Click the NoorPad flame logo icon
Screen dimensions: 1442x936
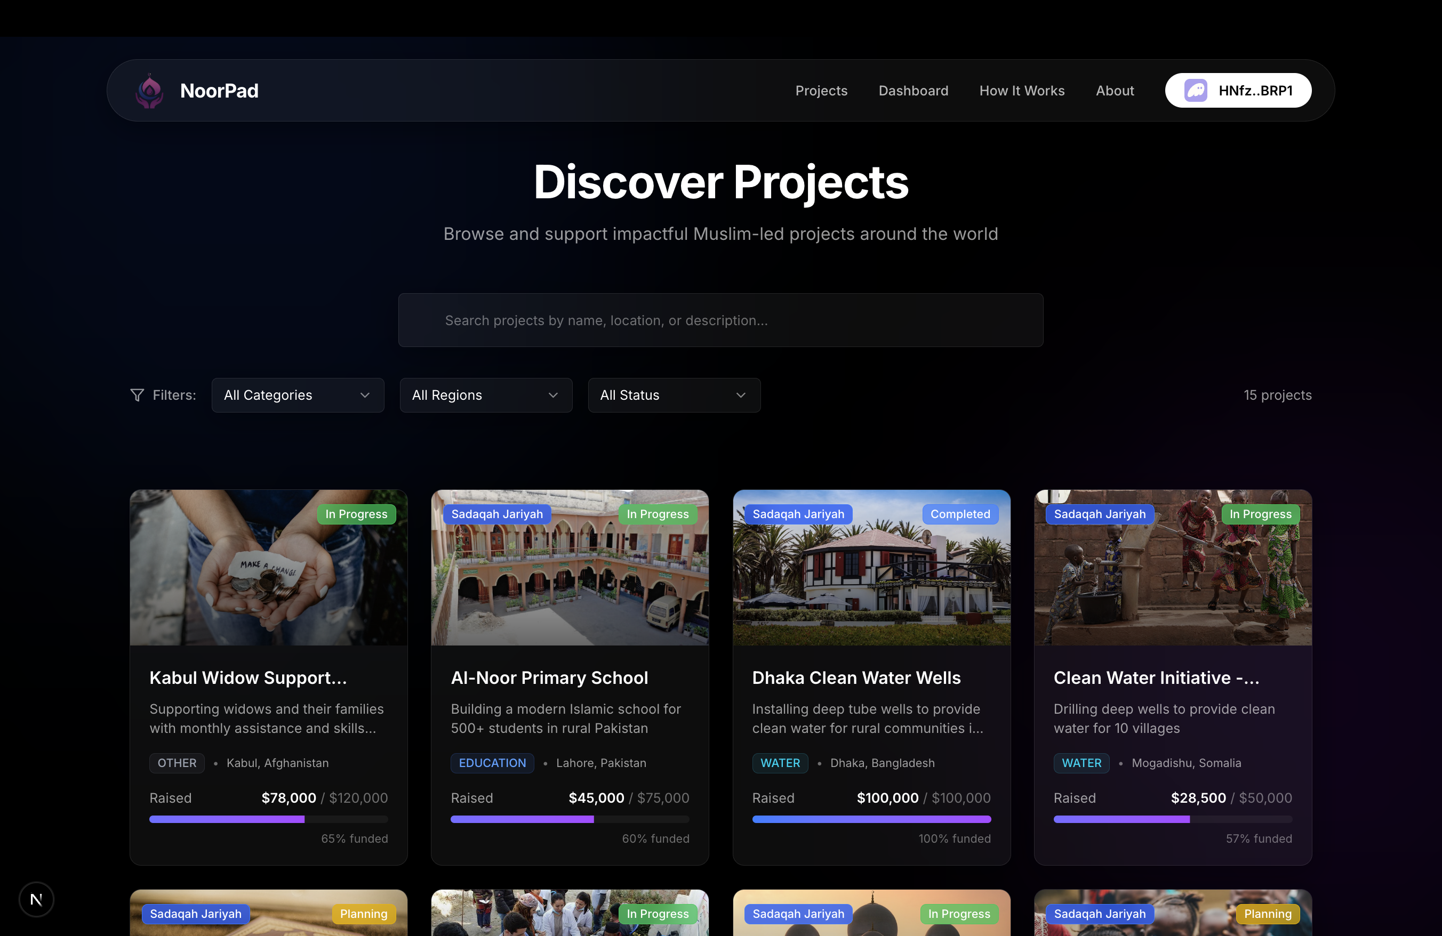149,92
